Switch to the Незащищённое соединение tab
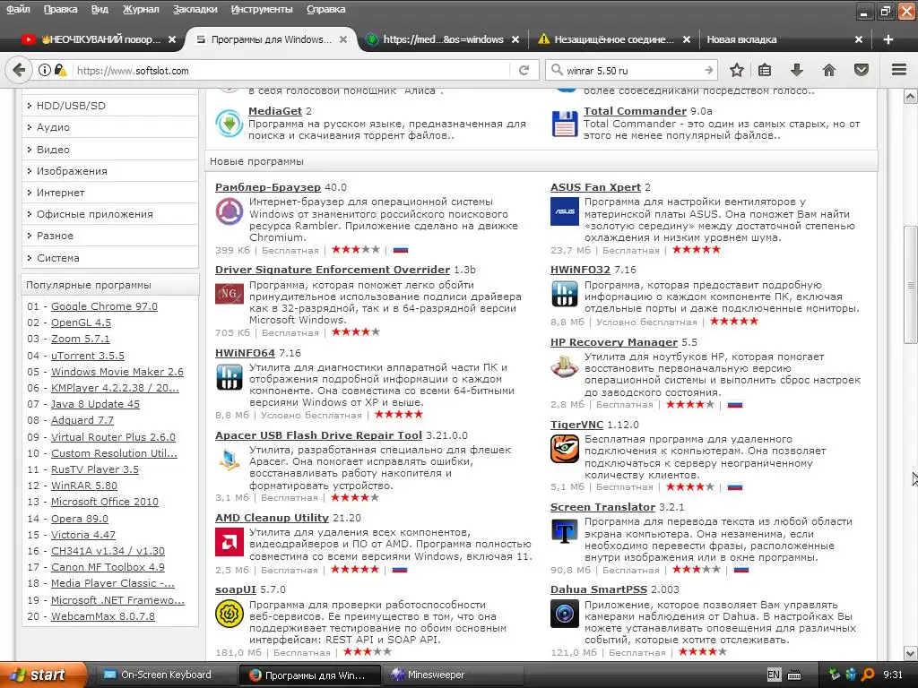The width and height of the screenshot is (918, 688). click(x=613, y=39)
